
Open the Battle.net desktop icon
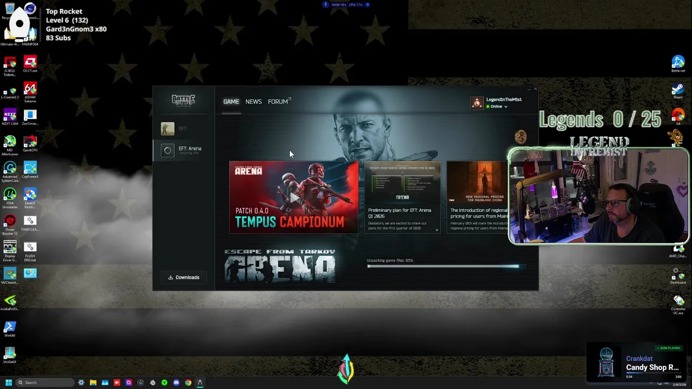[x=678, y=64]
